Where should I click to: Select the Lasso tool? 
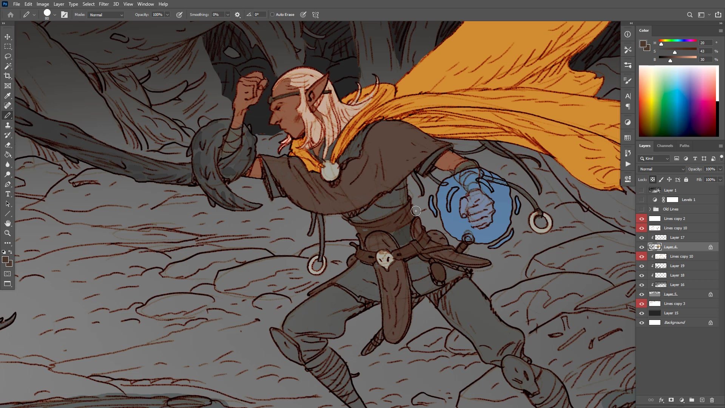pyautogui.click(x=8, y=56)
